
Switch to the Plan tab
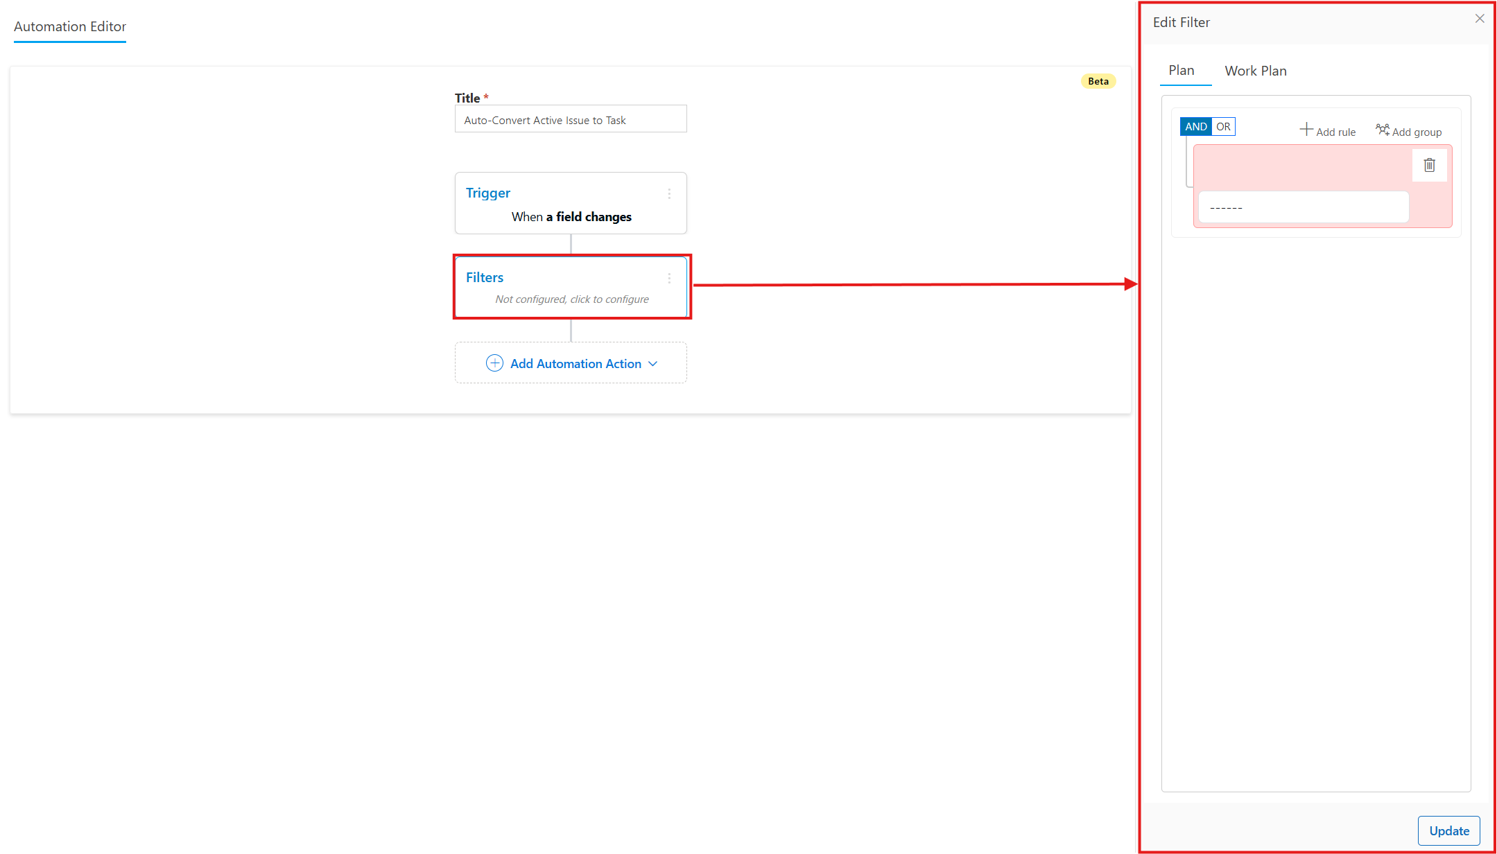click(x=1182, y=71)
